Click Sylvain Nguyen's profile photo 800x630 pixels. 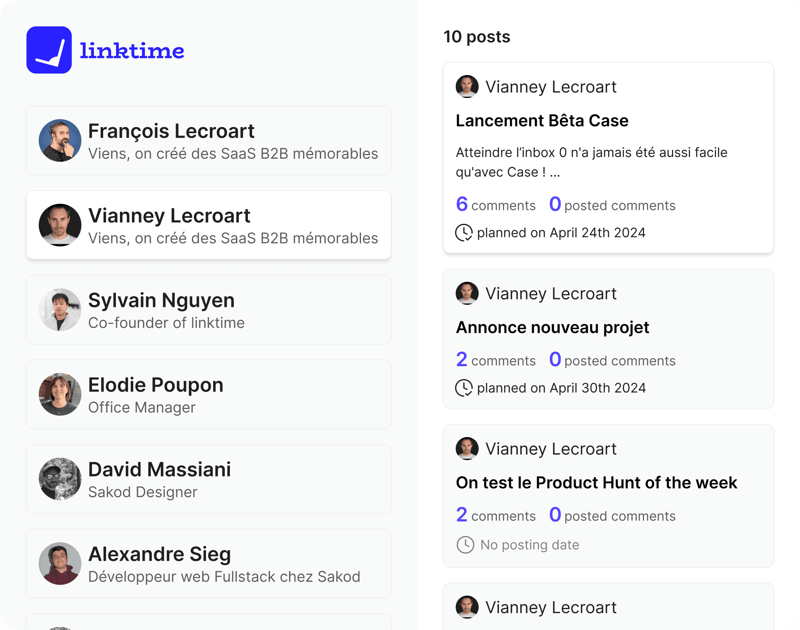[x=60, y=310]
